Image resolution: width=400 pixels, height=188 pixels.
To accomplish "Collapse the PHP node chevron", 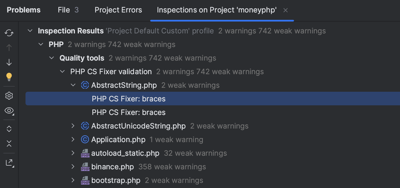I will (41, 44).
